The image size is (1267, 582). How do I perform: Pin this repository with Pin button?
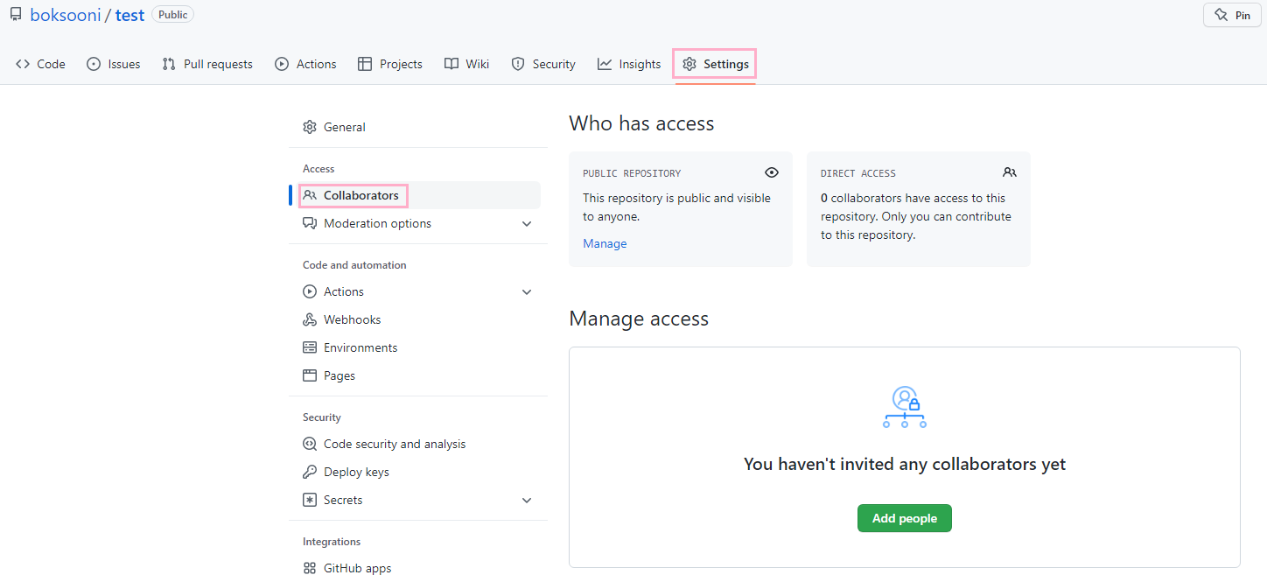[1232, 15]
